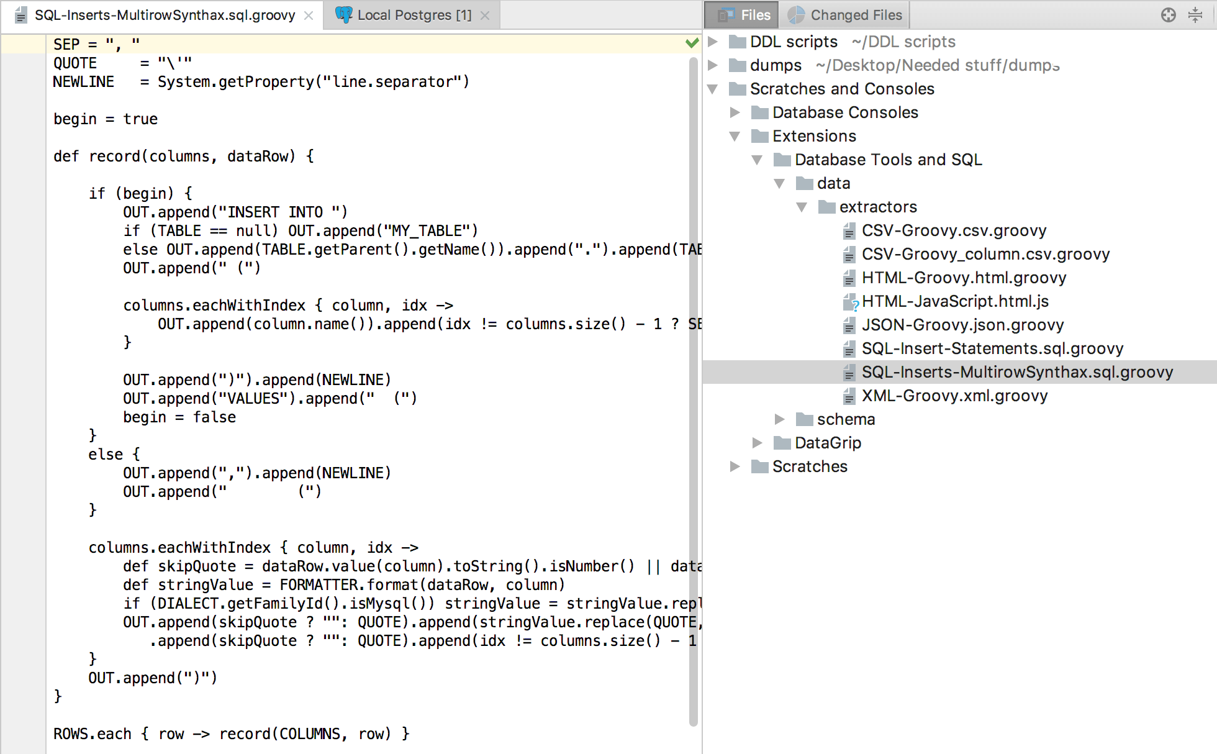Click the editor gutter beside the SEP line
This screenshot has width=1217, height=754.
pos(23,44)
